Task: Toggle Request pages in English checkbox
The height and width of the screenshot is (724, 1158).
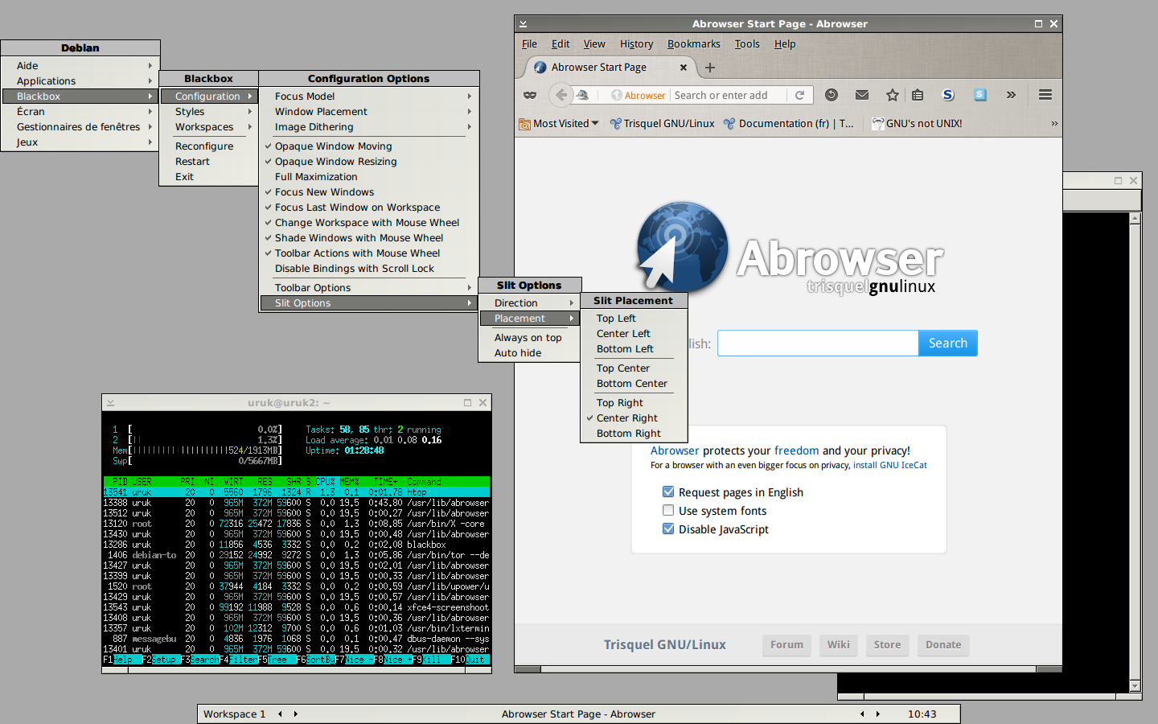Action: [668, 492]
